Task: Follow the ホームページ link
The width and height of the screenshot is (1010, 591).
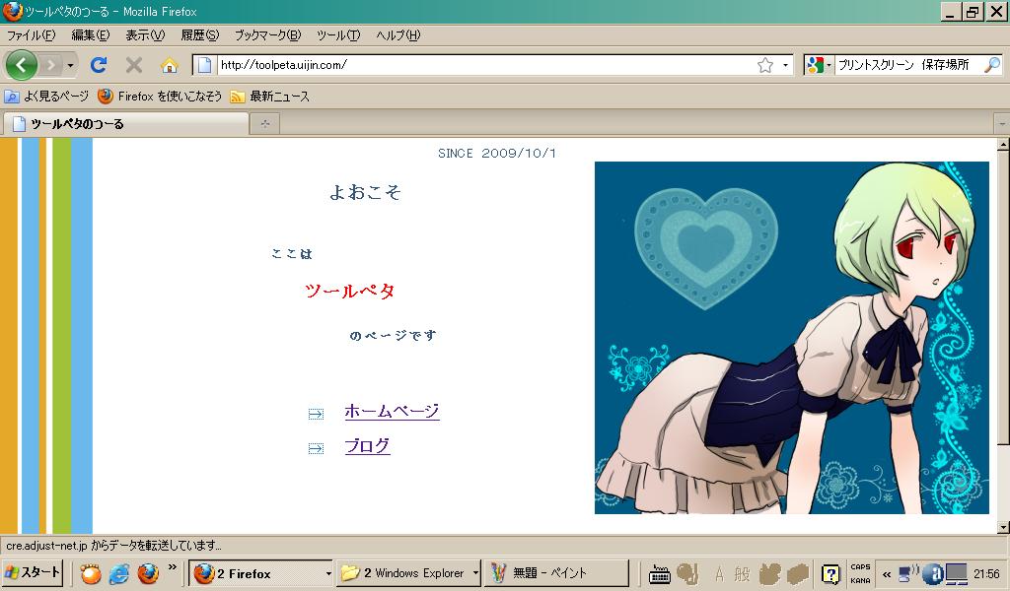Action: tap(392, 411)
